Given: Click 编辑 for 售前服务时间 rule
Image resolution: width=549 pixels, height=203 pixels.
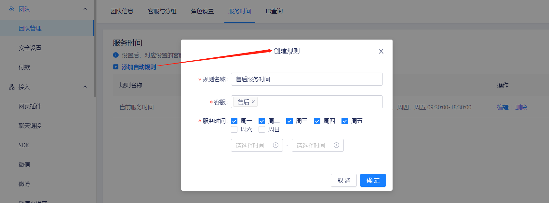Looking at the screenshot, I should click(x=502, y=107).
